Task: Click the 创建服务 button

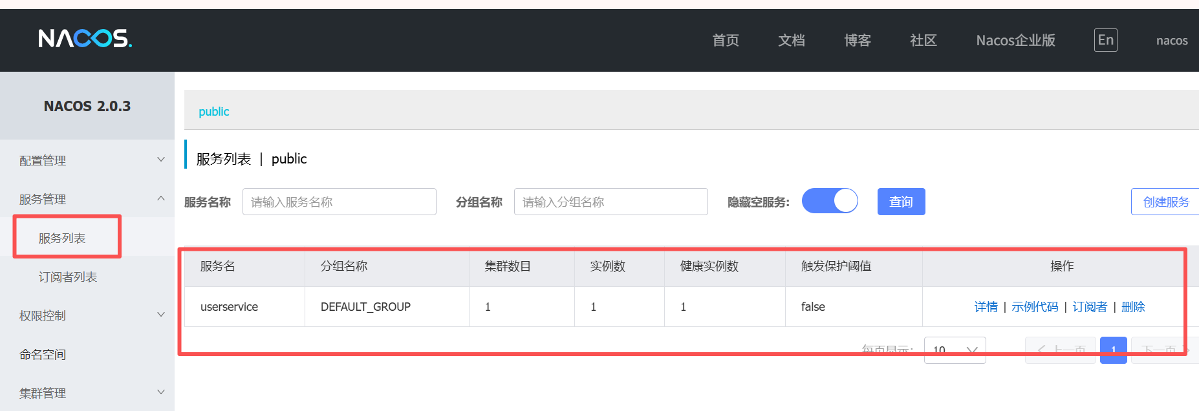Action: (1165, 202)
